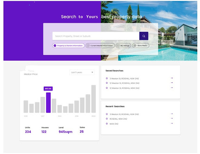This screenshot has width=200, height=154.
Task: Click the Units 234 statistic
Action: click(x=28, y=130)
